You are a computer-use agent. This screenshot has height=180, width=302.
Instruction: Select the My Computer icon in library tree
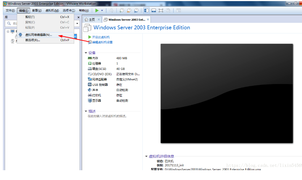(x=13, y=32)
